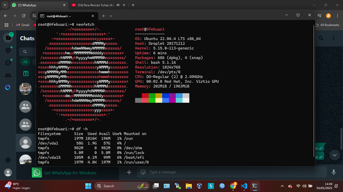Open clock showing 14:49 05/01/2025
Viewport: 343px width, 192px height.
[324, 186]
